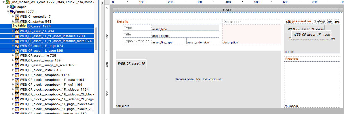
Task: Click the WEB_0F_asset_1L_page 899 form icon
Action: pos(17,51)
